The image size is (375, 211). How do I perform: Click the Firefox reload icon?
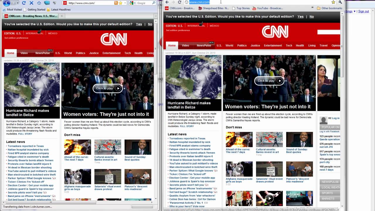[24, 3]
